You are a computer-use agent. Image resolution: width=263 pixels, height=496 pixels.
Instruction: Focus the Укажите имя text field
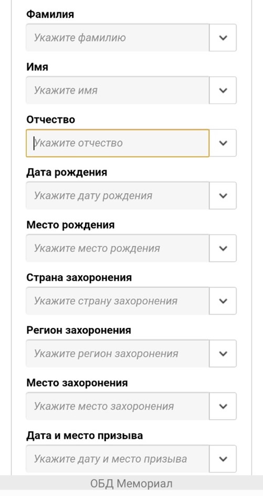click(x=118, y=90)
